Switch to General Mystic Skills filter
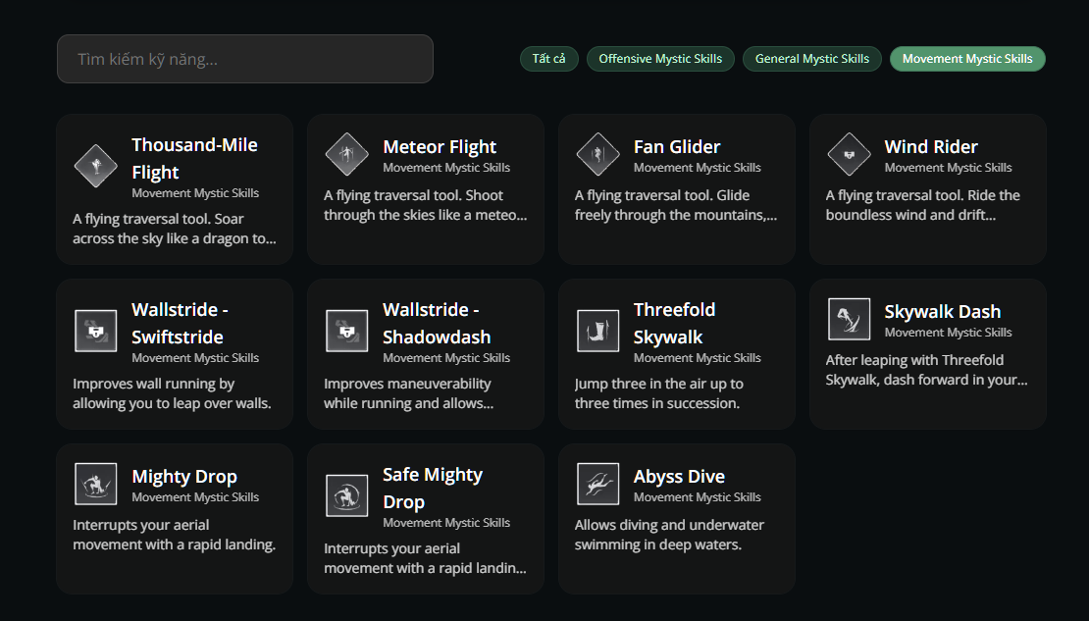Screen dimensions: 1089x621 (x=812, y=59)
